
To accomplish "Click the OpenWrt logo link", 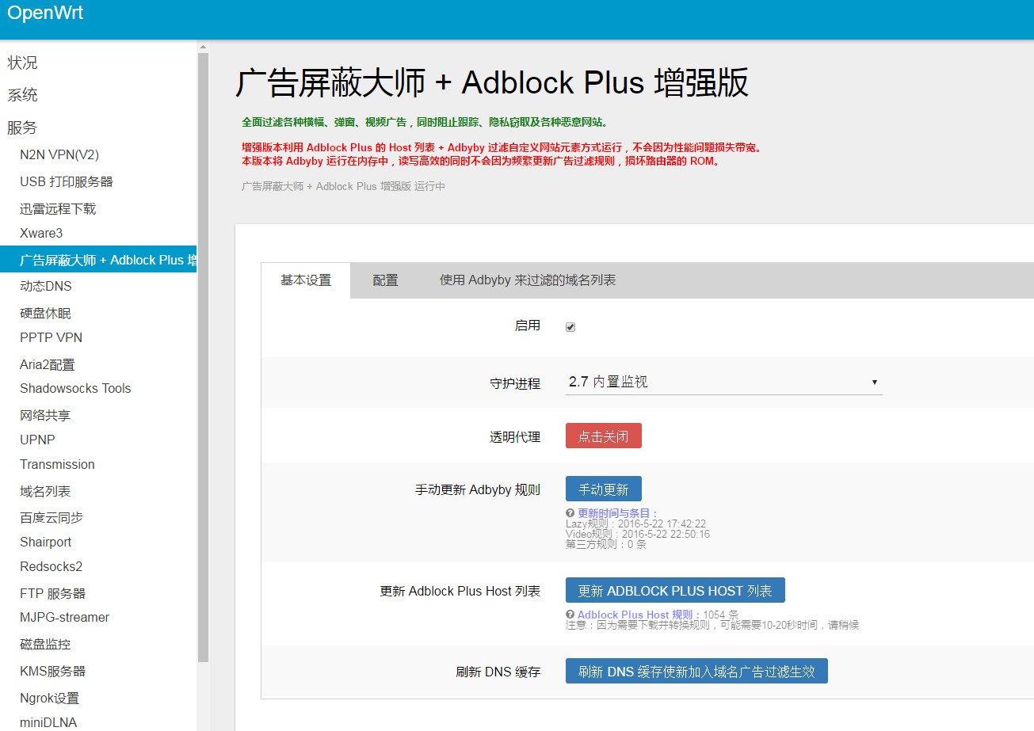I will 45,13.
